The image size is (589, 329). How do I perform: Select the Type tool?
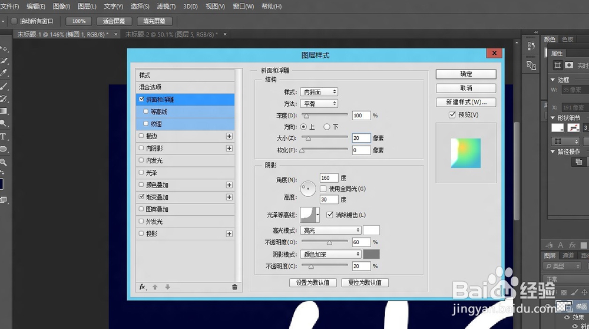tap(4, 136)
